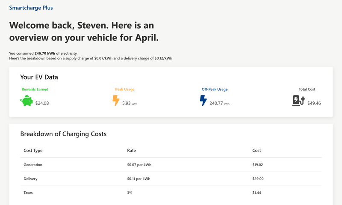Select the Rewards Earned label
Image resolution: width=342 pixels, height=205 pixels.
35,89
